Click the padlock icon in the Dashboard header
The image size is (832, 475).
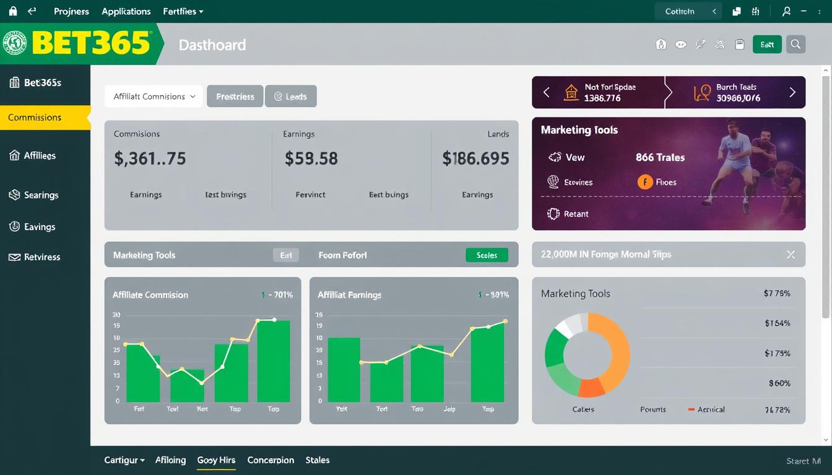point(661,45)
